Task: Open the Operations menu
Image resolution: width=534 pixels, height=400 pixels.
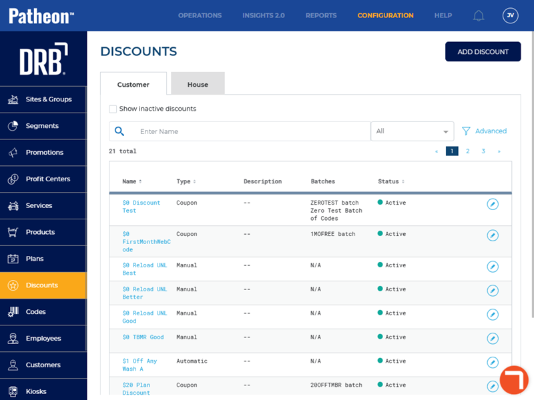Action: tap(200, 15)
